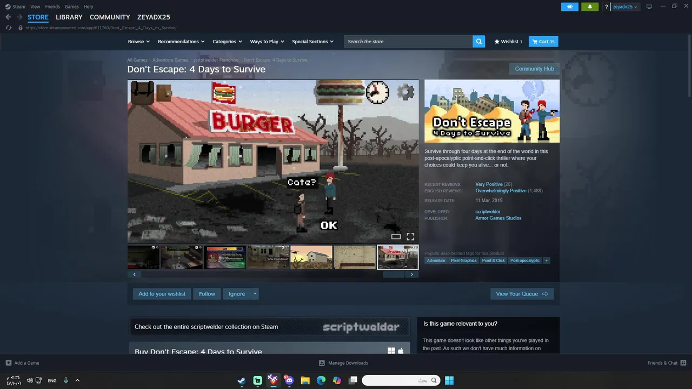Click the All Games breadcrumb
This screenshot has width=692, height=389.
pyautogui.click(x=137, y=60)
